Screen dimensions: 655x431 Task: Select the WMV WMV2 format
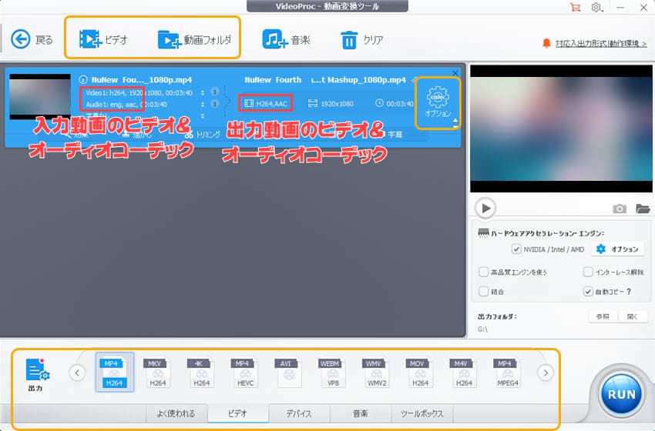(x=376, y=373)
